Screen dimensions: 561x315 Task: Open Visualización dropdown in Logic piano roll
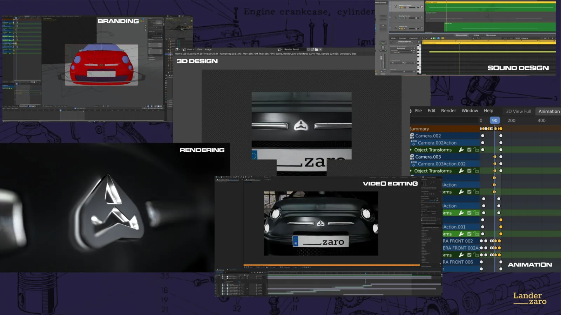[414, 38]
